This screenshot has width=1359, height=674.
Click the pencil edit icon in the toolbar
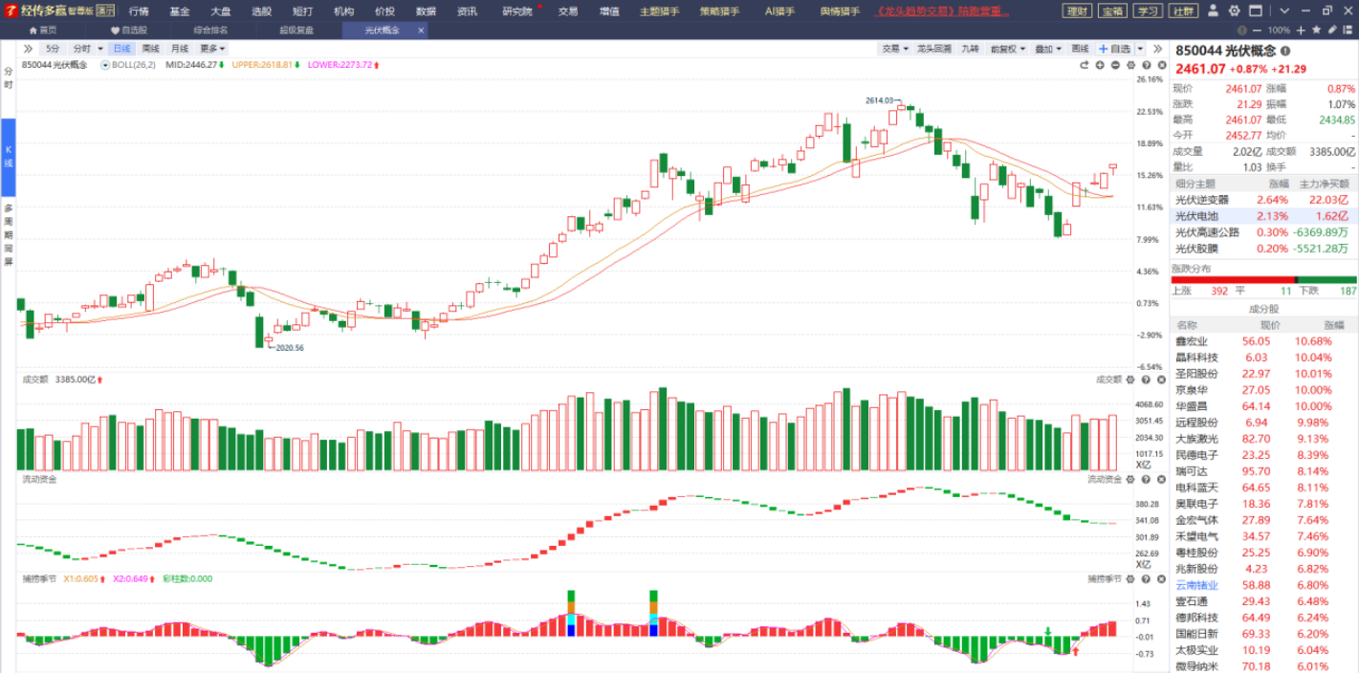(x=1332, y=31)
